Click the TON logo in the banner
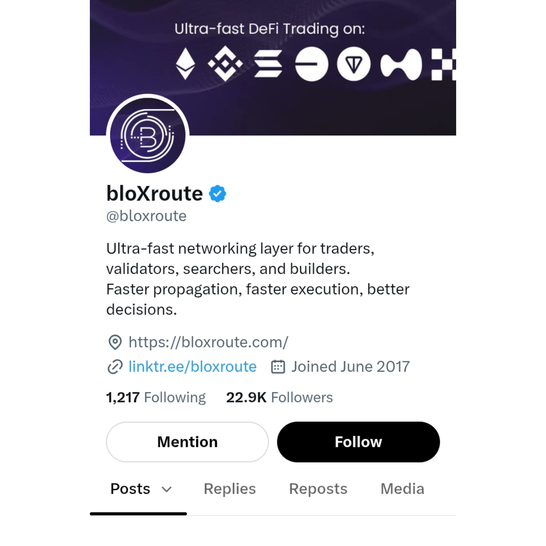The width and height of the screenshot is (546, 546). [354, 64]
